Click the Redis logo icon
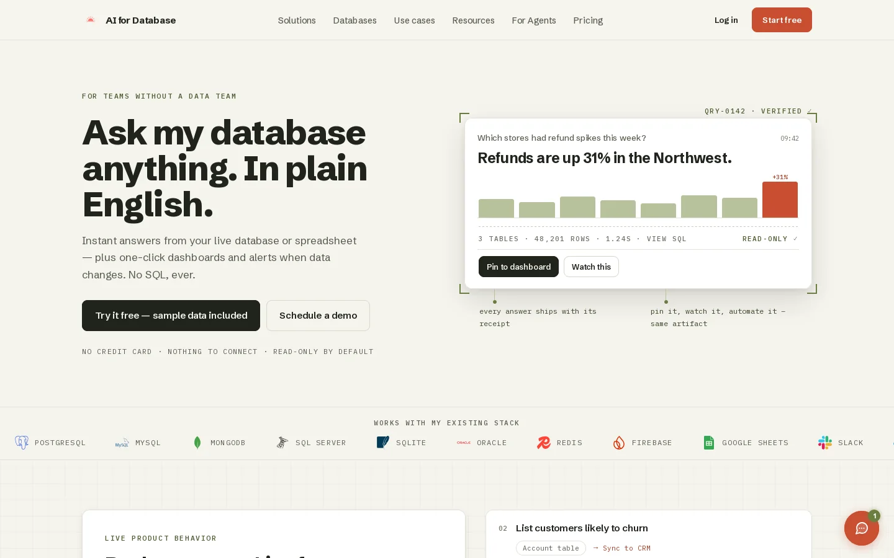Image resolution: width=894 pixels, height=558 pixels. point(544,443)
